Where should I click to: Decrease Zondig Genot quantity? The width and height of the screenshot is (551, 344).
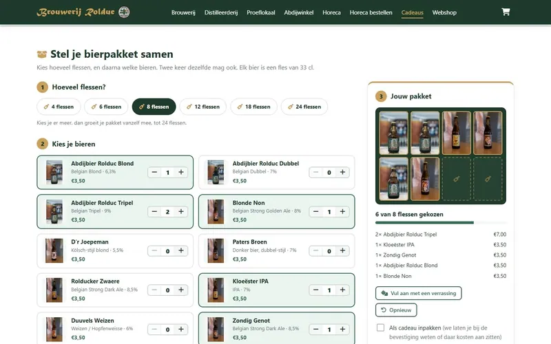point(315,330)
